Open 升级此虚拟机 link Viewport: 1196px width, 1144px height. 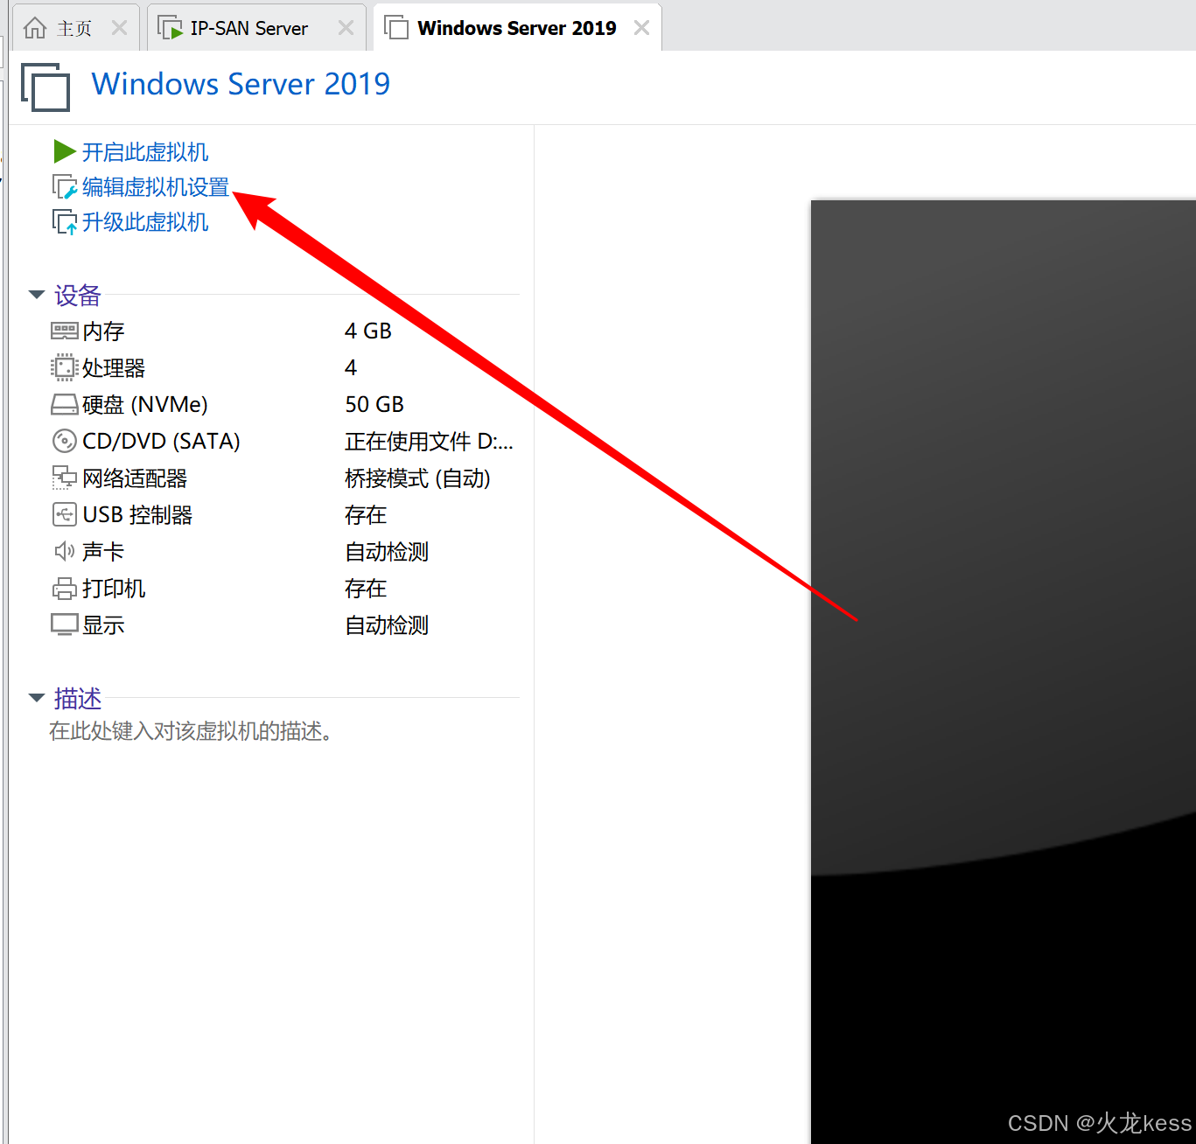pyautogui.click(x=145, y=222)
